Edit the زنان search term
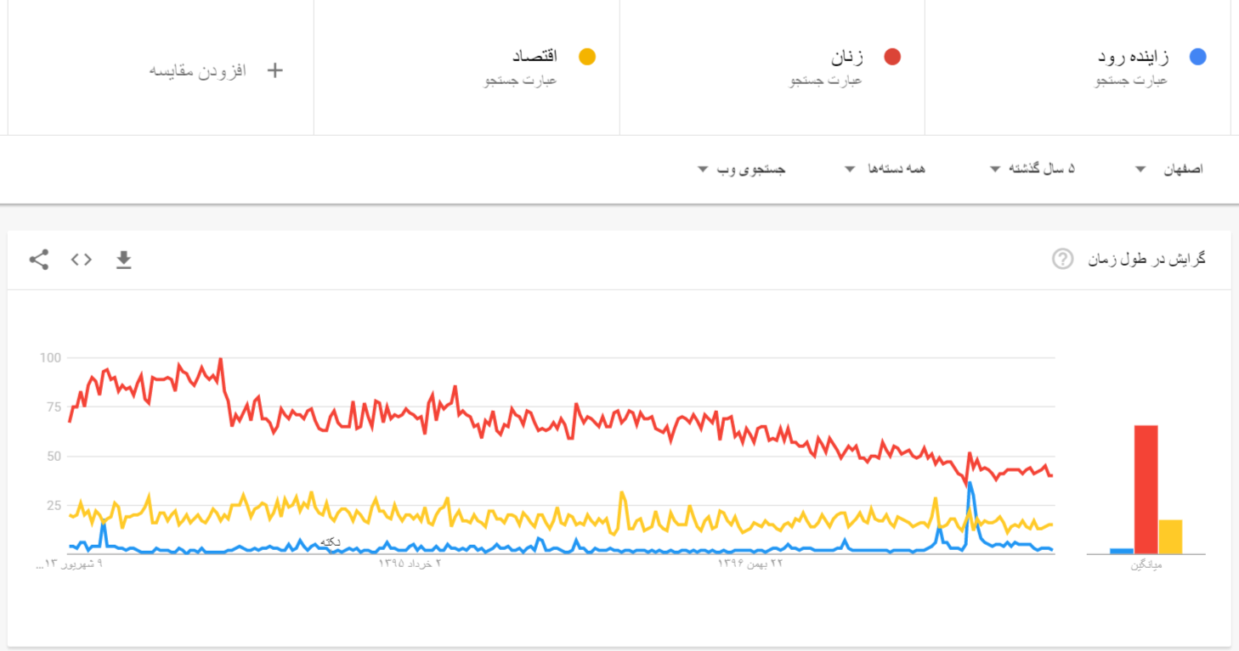The height and width of the screenshot is (651, 1239). point(846,57)
